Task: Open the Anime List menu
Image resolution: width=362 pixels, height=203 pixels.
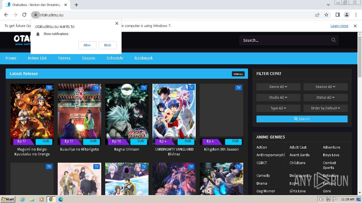Action: (x=37, y=58)
